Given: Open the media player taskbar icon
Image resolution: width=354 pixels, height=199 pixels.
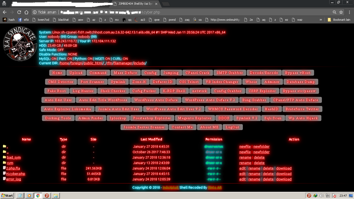Looking at the screenshot, I should point(29,196).
